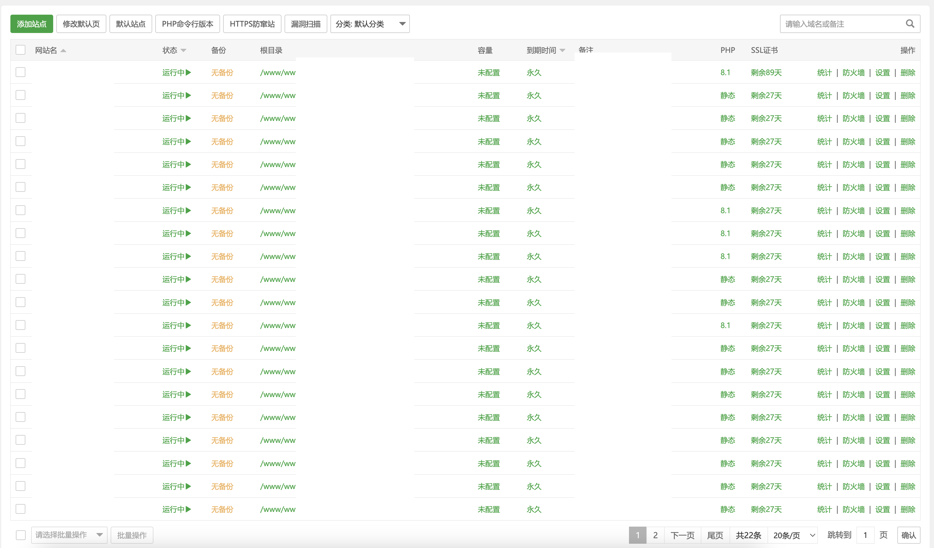The image size is (934, 548).
Task: Click the sort arrow next to 状态
Action: pyautogui.click(x=184, y=50)
